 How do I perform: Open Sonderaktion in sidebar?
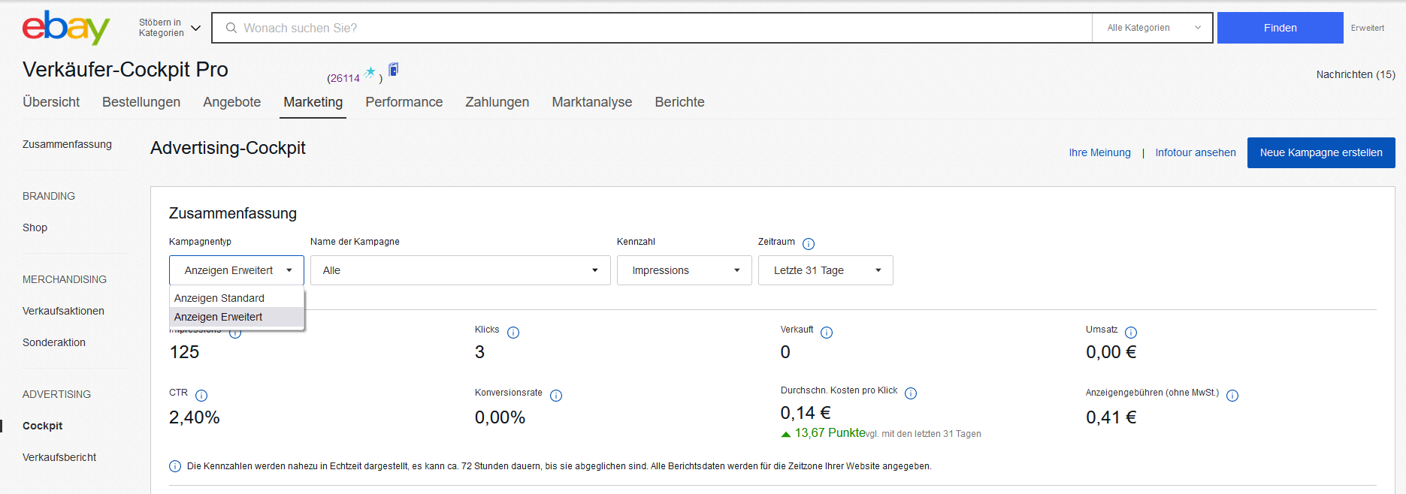click(x=54, y=342)
